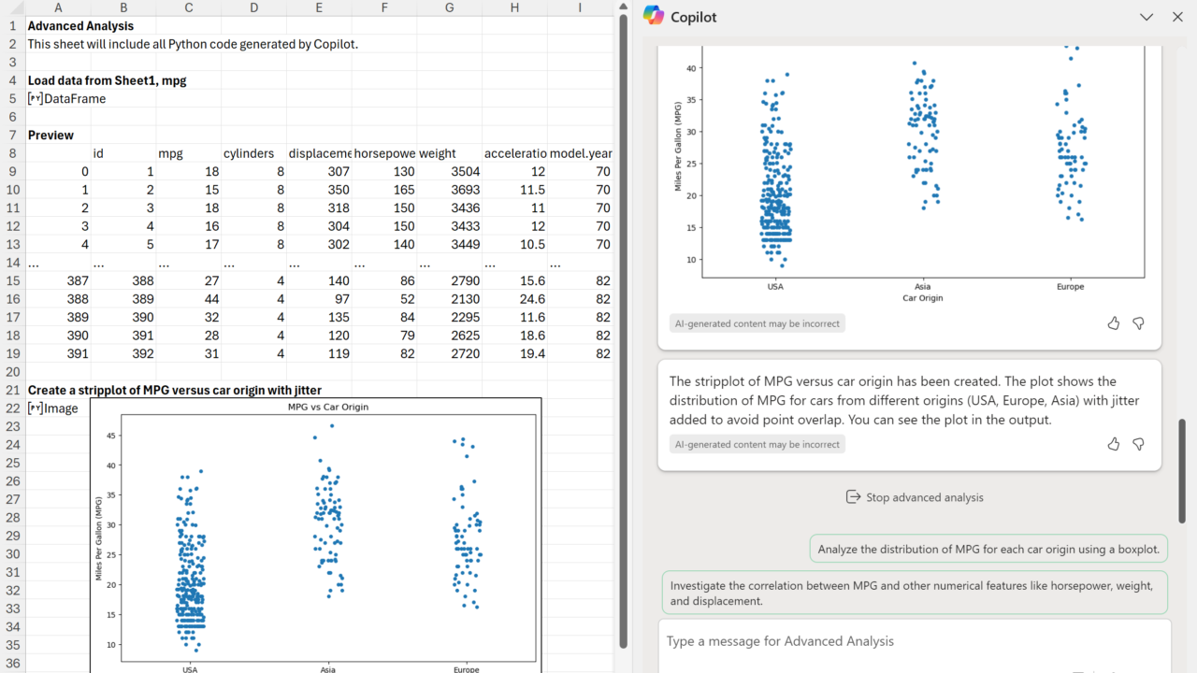Image resolution: width=1197 pixels, height=673 pixels.
Task: Dislike the stripplot text summary message
Action: pyautogui.click(x=1138, y=444)
